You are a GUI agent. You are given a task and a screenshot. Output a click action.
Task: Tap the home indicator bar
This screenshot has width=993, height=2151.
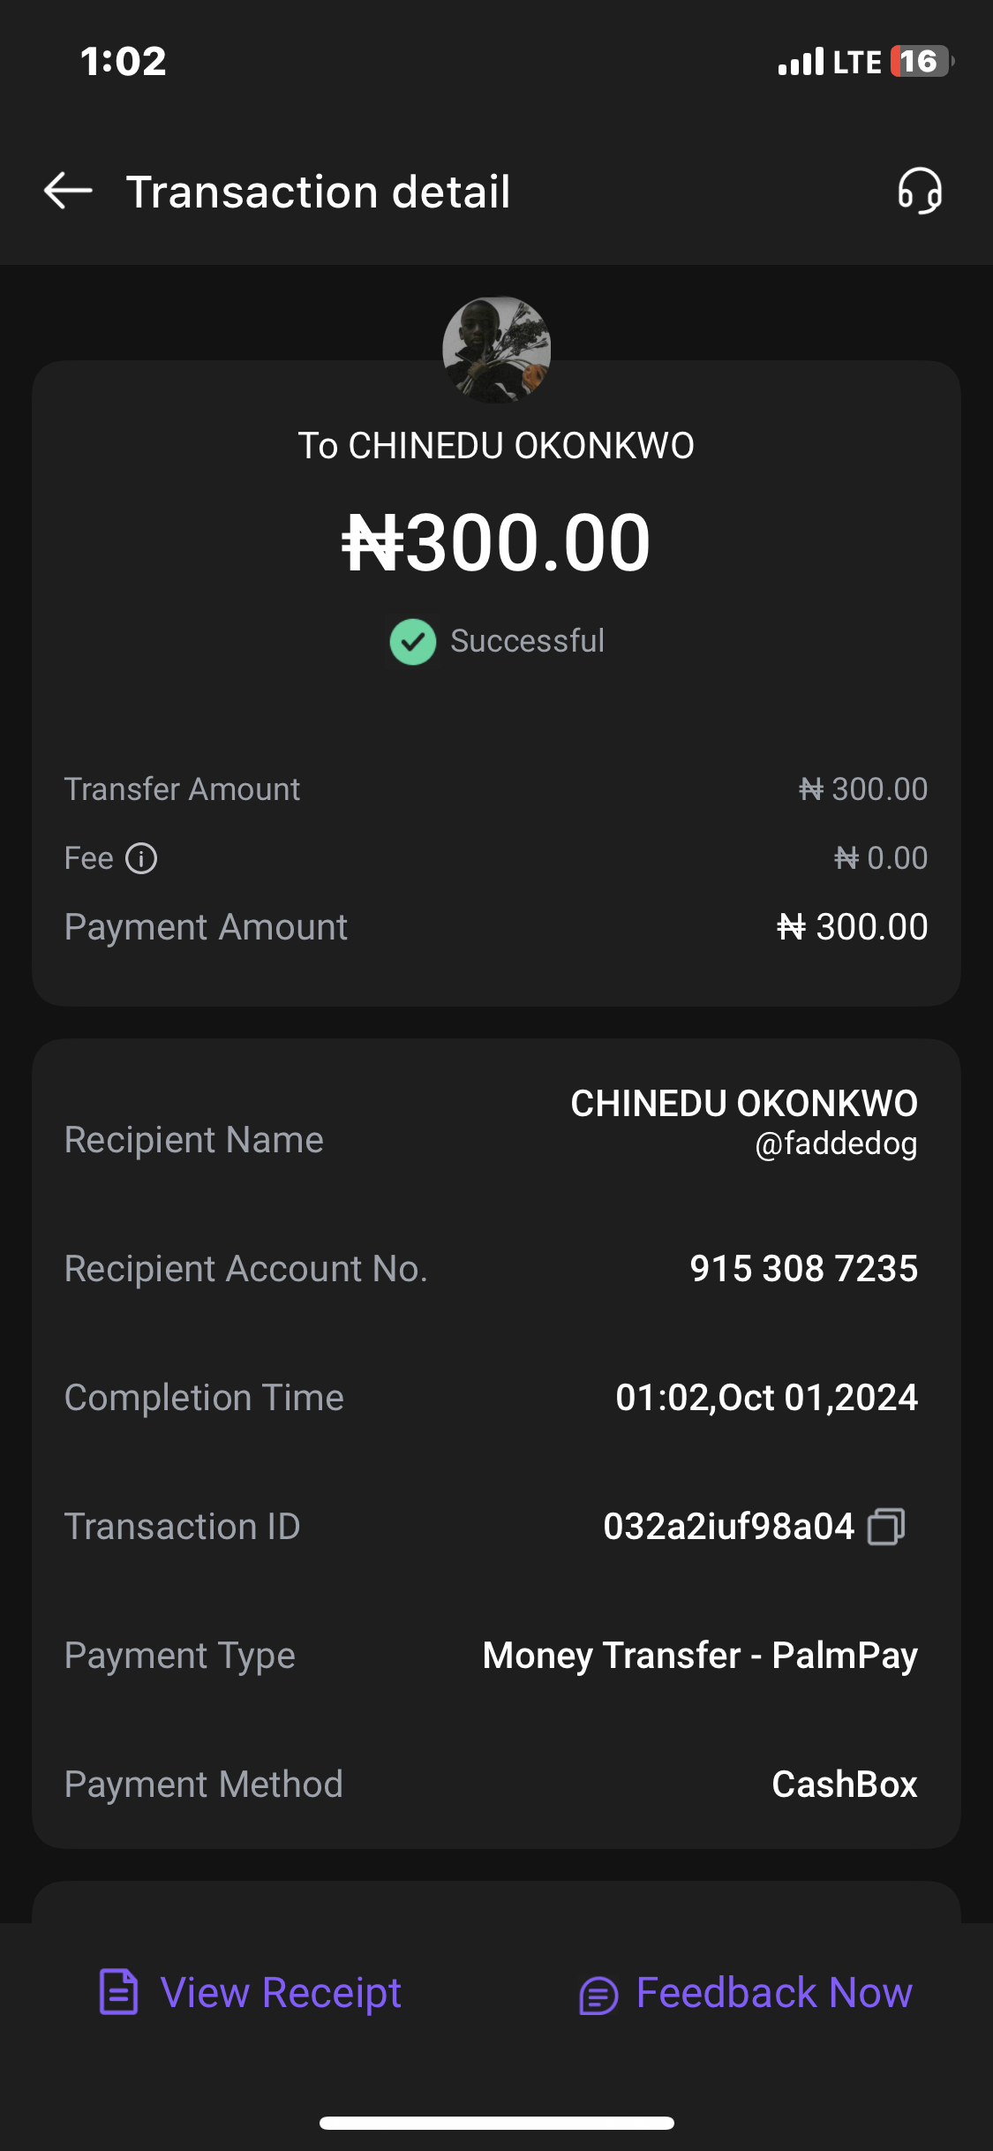click(x=496, y=2123)
